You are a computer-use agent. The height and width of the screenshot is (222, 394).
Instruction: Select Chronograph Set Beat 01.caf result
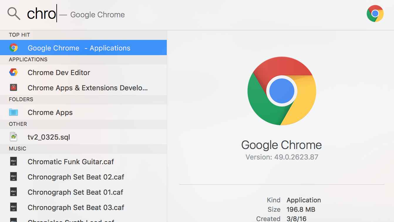[x=83, y=192]
